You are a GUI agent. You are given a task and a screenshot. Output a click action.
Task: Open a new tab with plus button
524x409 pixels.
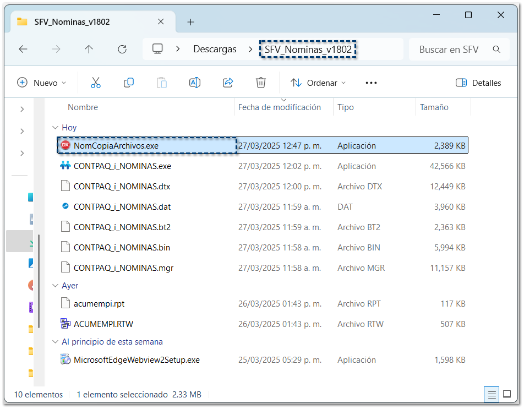190,22
